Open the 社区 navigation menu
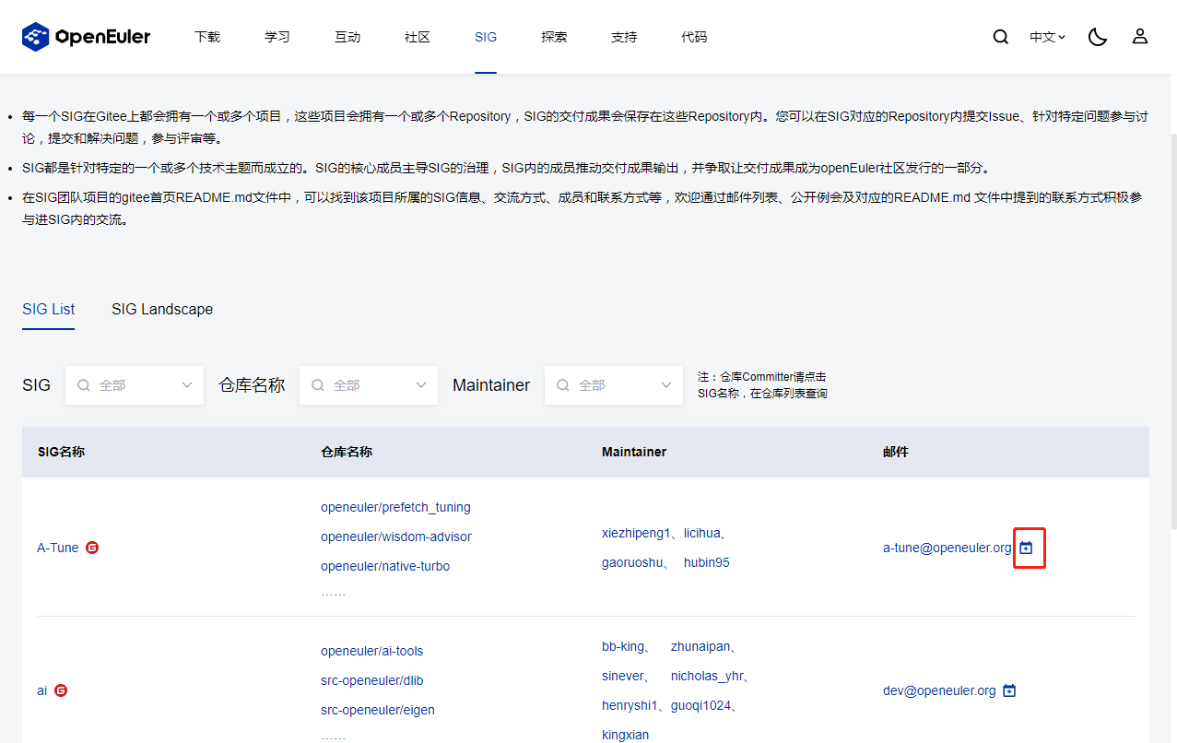The image size is (1177, 743). tap(418, 38)
